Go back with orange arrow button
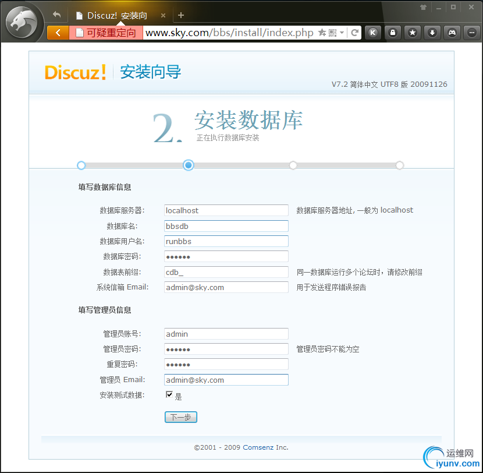The image size is (483, 473). pyautogui.click(x=58, y=33)
